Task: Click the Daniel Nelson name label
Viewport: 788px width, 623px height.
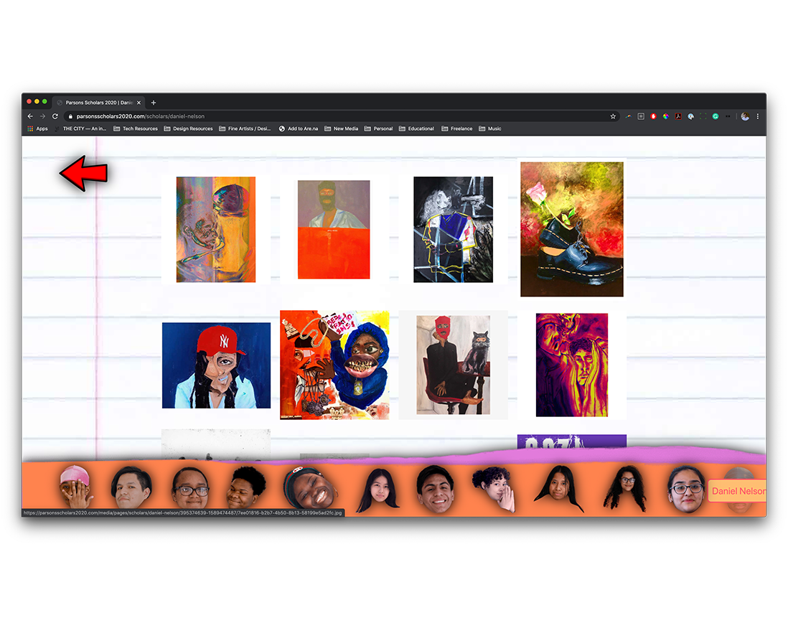Action: tap(738, 491)
